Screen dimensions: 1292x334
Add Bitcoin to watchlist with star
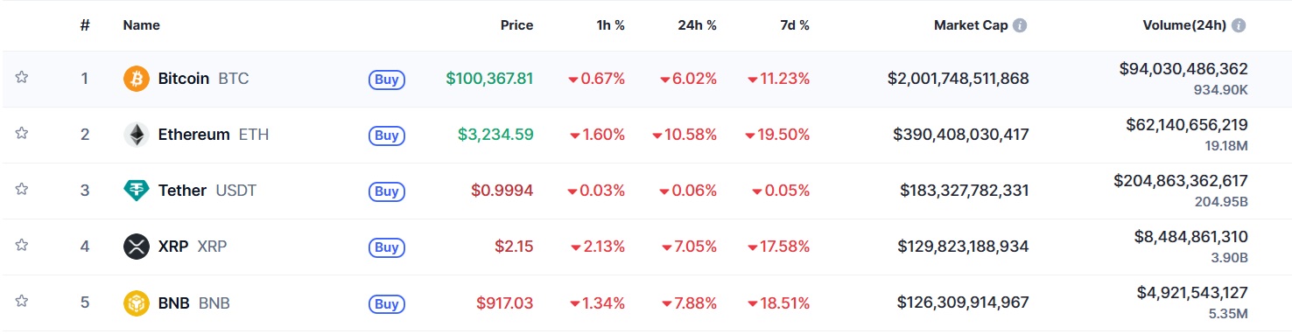22,78
